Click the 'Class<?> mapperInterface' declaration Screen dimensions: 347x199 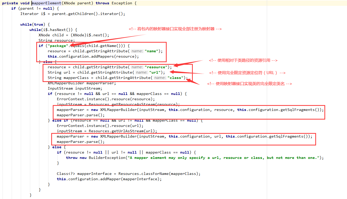pos(84,174)
